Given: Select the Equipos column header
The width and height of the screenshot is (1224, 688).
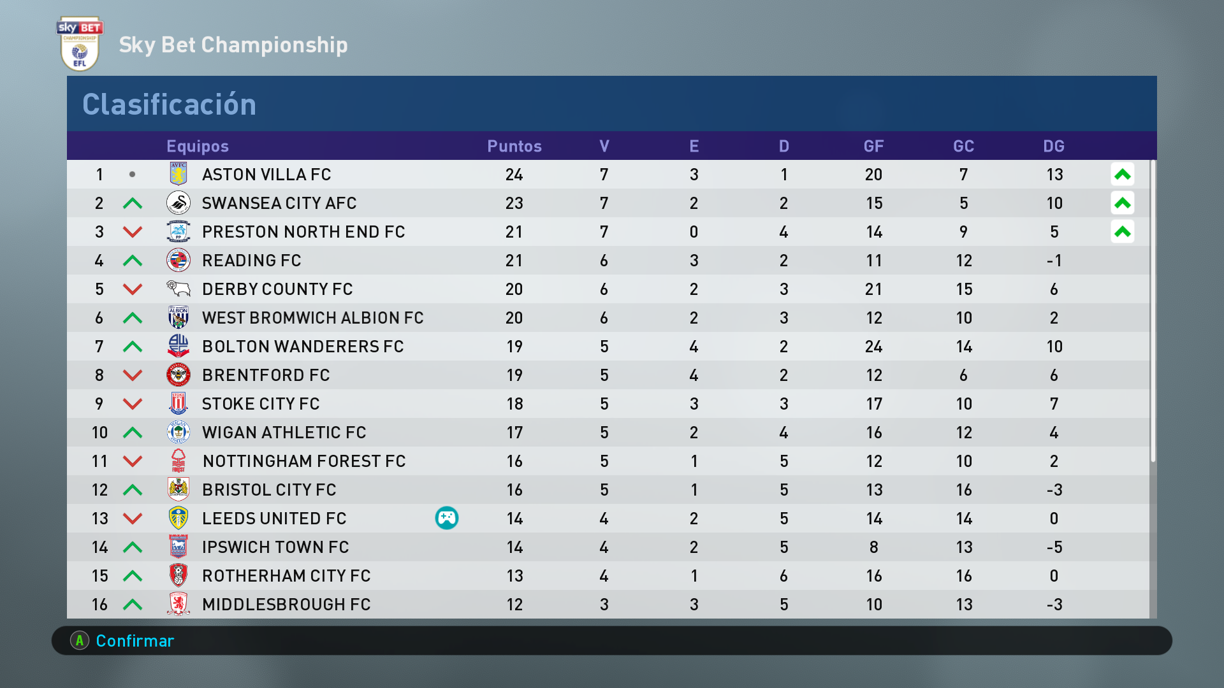Looking at the screenshot, I should [197, 146].
